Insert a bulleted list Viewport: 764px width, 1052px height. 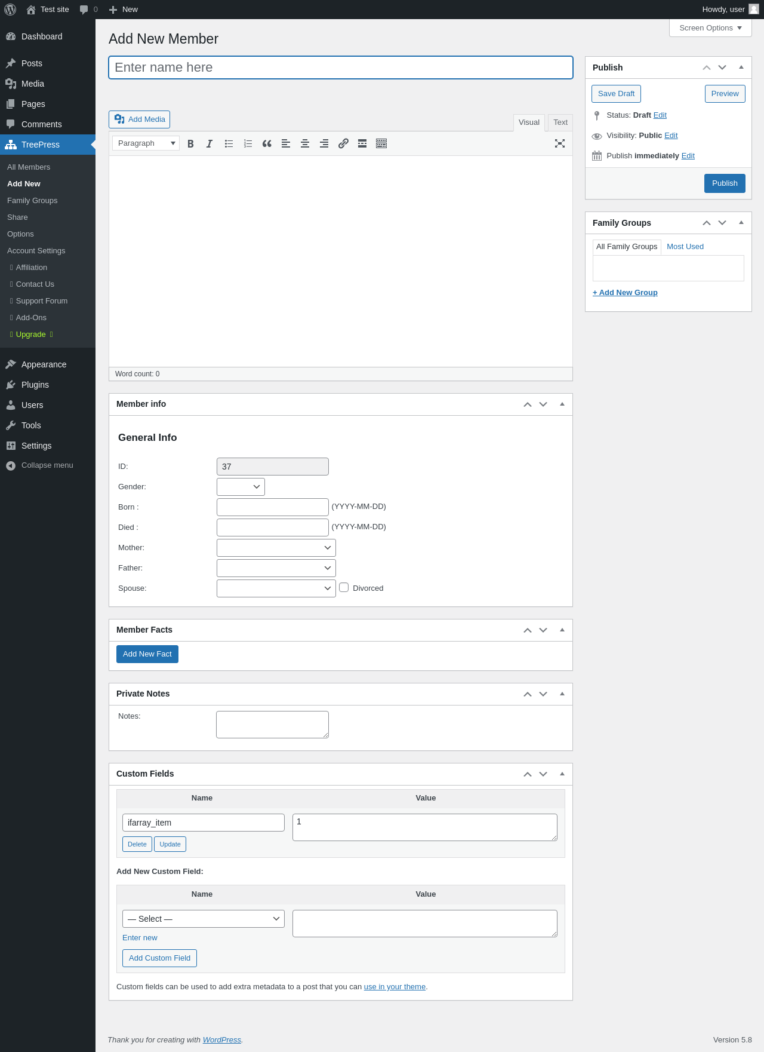(229, 143)
